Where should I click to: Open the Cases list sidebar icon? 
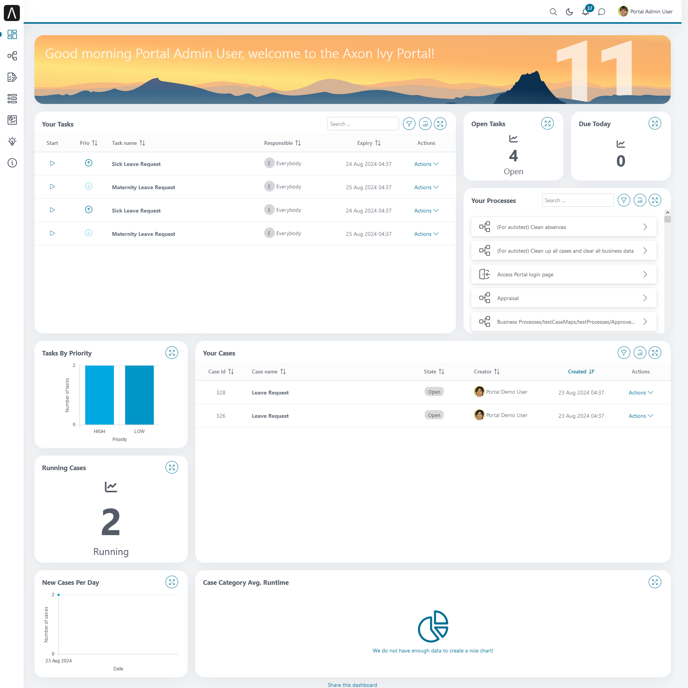point(12,99)
